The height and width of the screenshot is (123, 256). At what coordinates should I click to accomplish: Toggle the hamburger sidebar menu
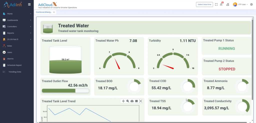coord(29,4)
